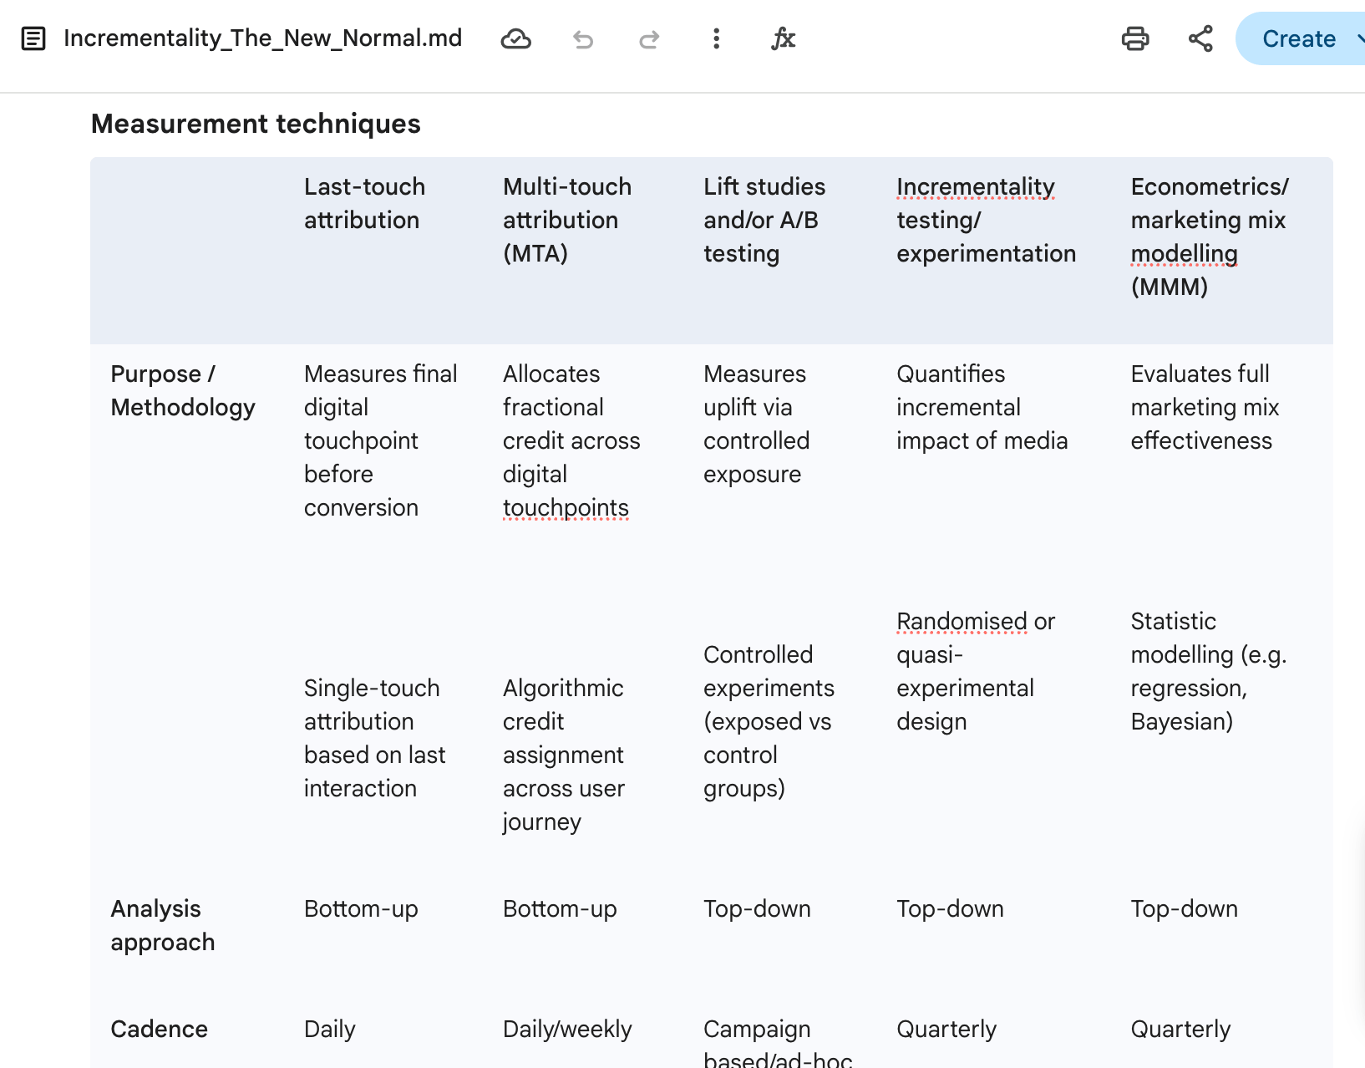Expand the Create button dropdown arrow

(x=1358, y=38)
